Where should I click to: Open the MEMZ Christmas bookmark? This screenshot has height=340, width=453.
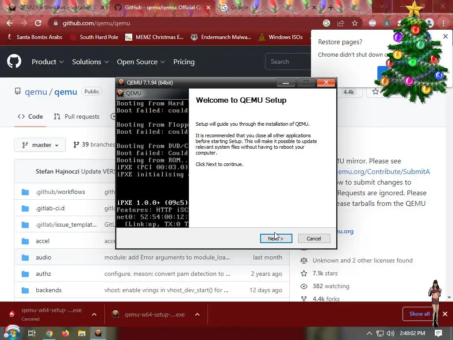click(154, 37)
